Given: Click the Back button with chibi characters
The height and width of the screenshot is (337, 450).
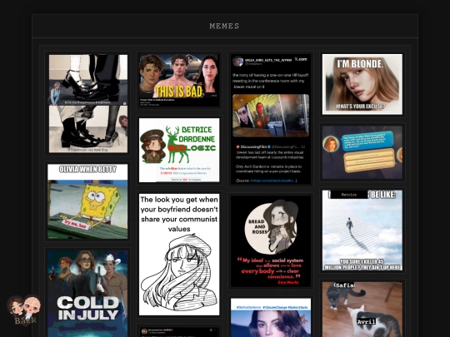Looking at the screenshot, I should coord(24,311).
